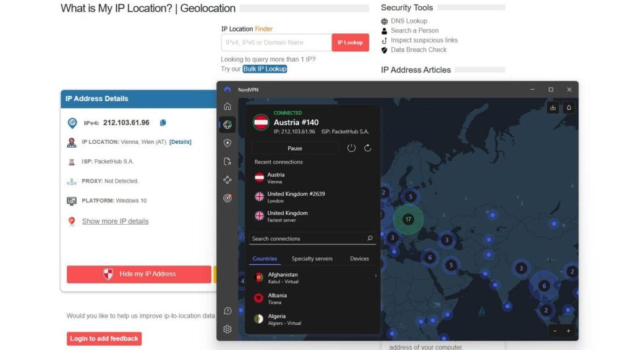Screen dimensions: 633x350
Task: Switch to the Specialty servers tab
Action: 312,259
